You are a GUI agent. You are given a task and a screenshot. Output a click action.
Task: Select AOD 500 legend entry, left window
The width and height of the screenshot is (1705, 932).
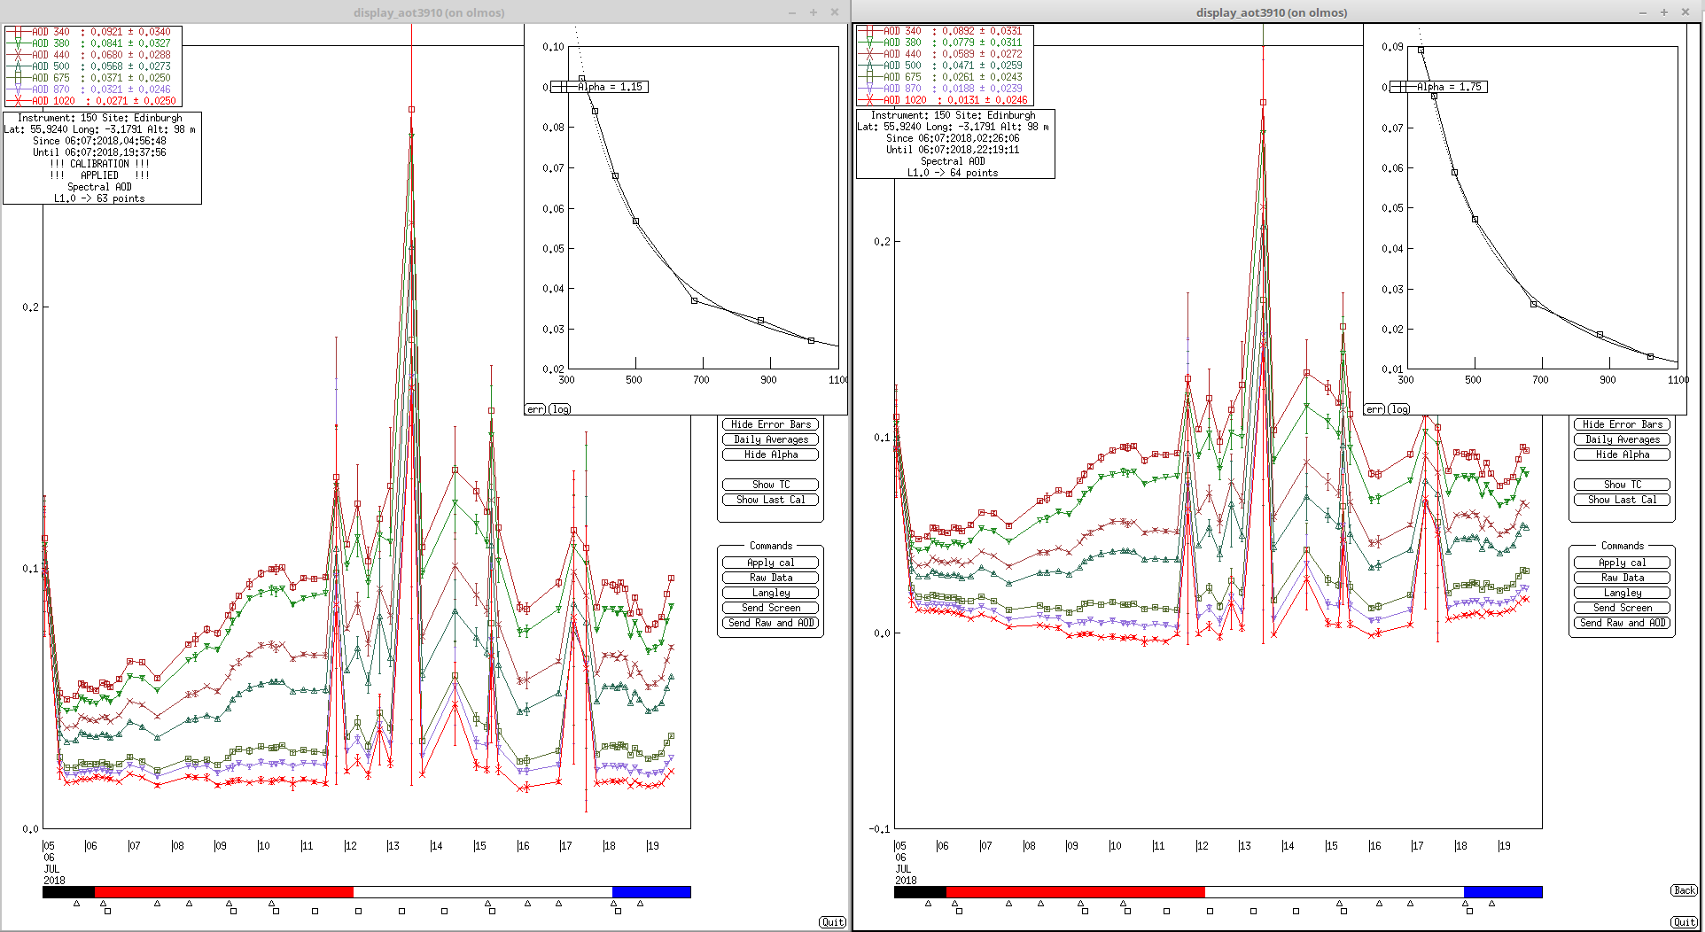93,66
